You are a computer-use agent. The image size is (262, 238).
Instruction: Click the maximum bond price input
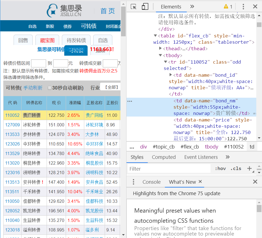[x=61, y=63]
